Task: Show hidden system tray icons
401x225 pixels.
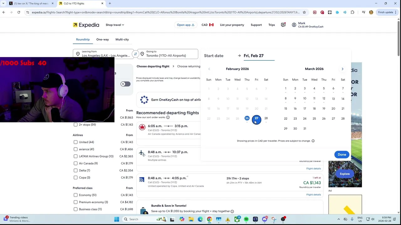Action: [x=339, y=219]
